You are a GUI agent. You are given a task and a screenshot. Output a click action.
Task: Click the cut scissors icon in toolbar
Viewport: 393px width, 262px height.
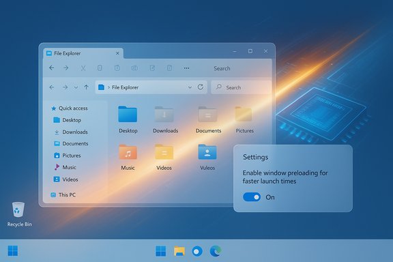83,68
